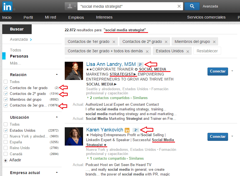This screenshot has width=240, height=176.
Task: Open Lisa Ann Landry, MSM profile link
Action: (111, 64)
